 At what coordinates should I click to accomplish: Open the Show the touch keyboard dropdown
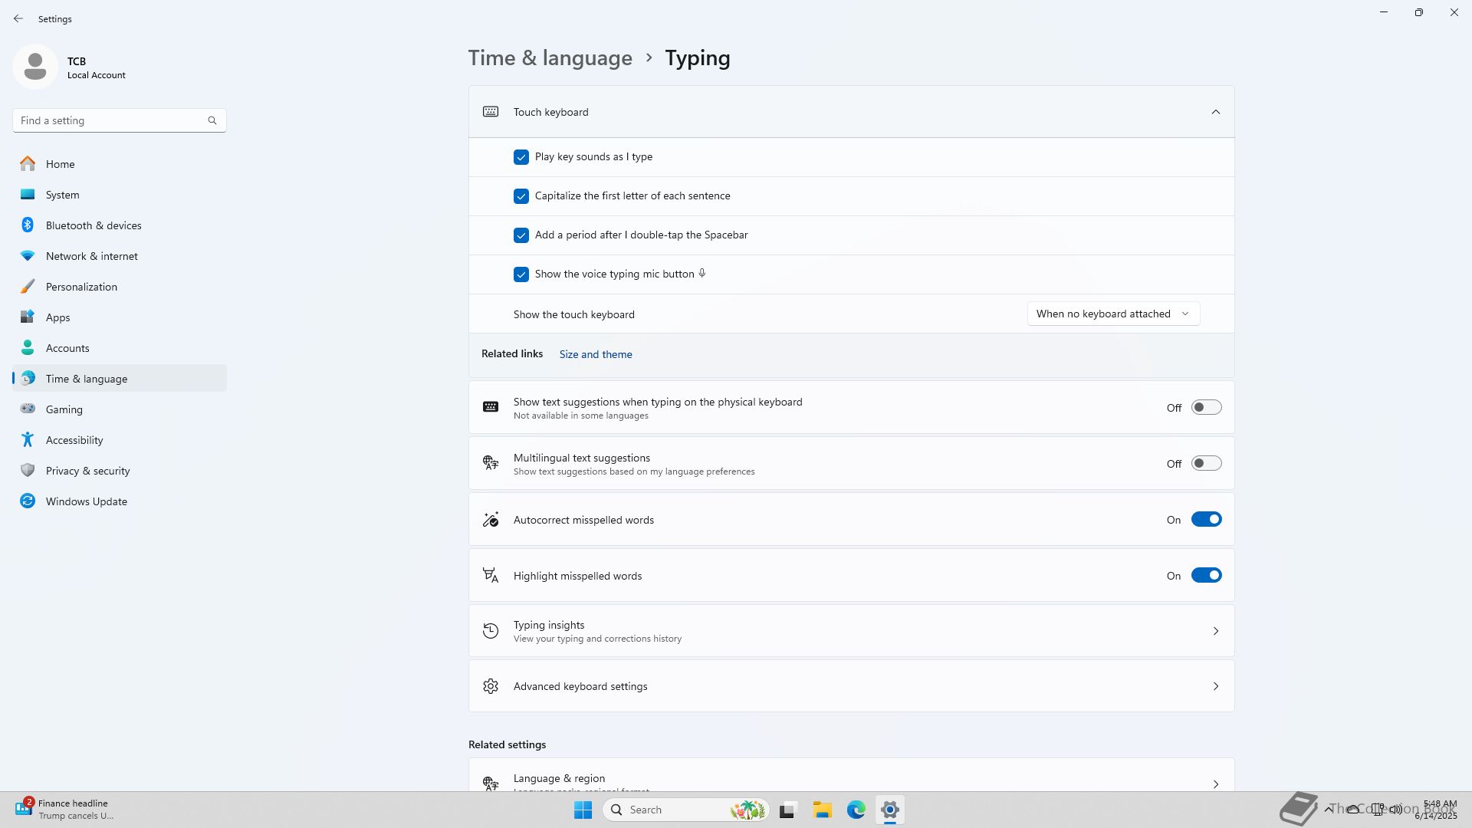(x=1112, y=314)
